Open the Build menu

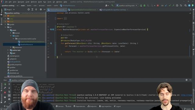tap(40, 2)
